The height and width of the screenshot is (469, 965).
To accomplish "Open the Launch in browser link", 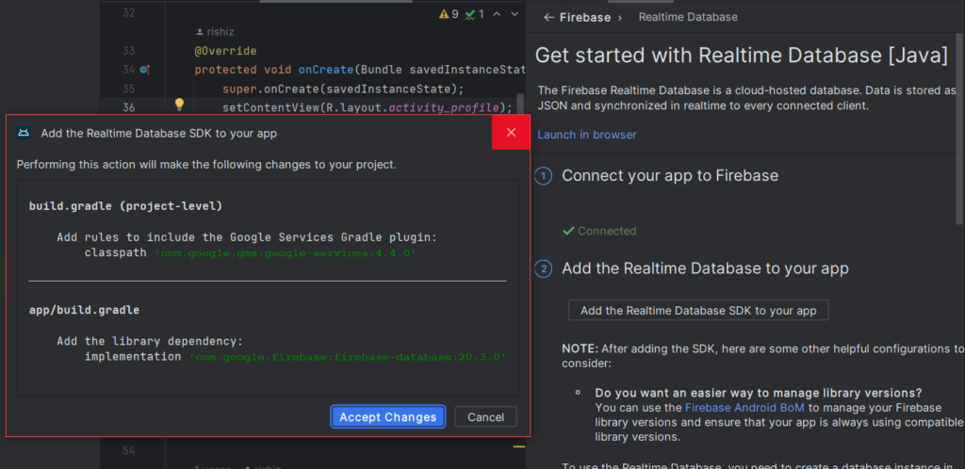I will pos(586,135).
